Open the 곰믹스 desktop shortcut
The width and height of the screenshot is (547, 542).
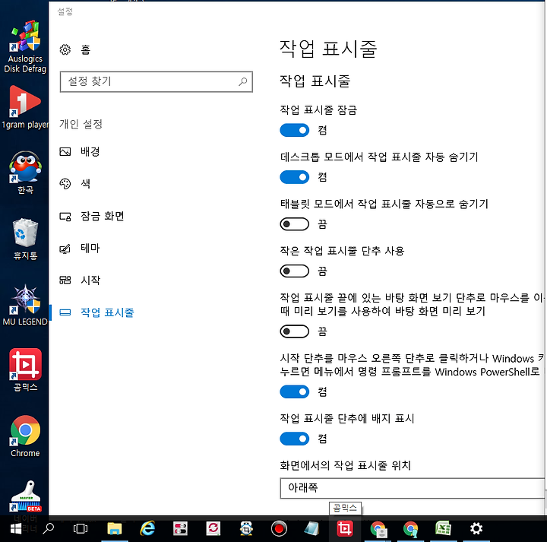click(x=25, y=369)
